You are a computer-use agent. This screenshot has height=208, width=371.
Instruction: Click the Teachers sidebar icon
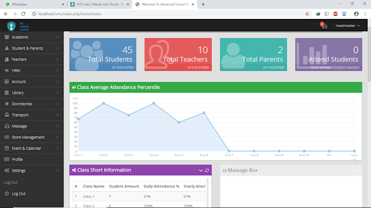[x=7, y=59]
